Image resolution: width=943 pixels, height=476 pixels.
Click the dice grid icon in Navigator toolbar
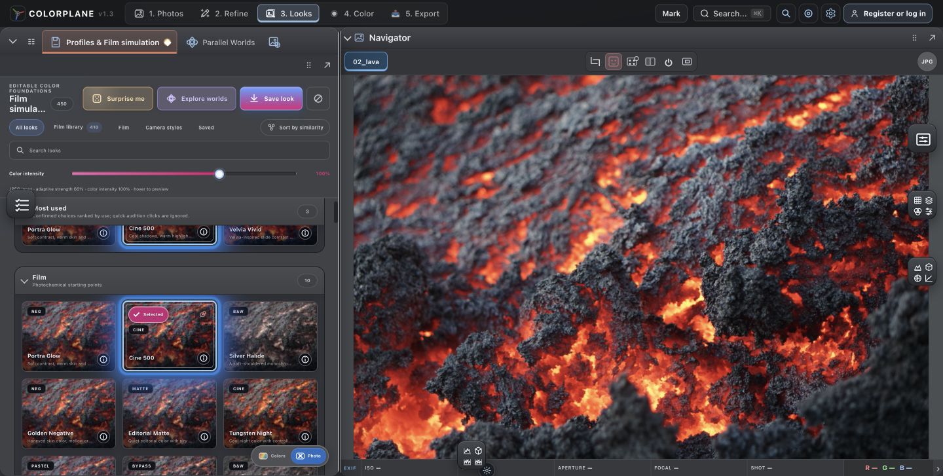[632, 62]
